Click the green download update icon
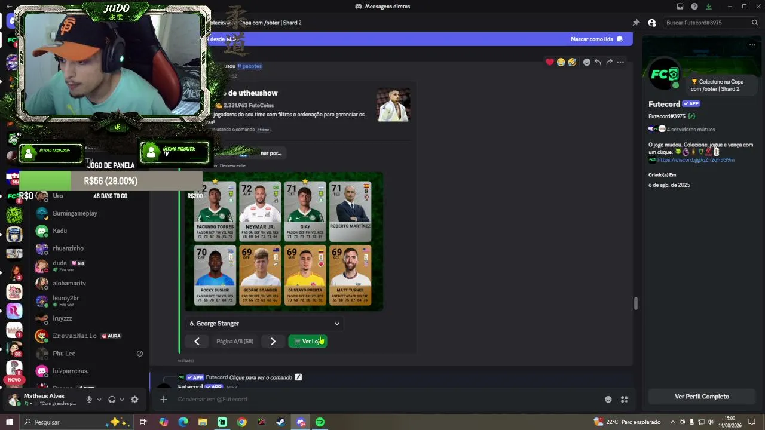765x430 pixels. click(709, 7)
